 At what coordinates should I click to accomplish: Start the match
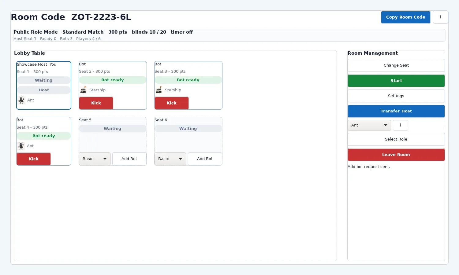click(x=396, y=81)
